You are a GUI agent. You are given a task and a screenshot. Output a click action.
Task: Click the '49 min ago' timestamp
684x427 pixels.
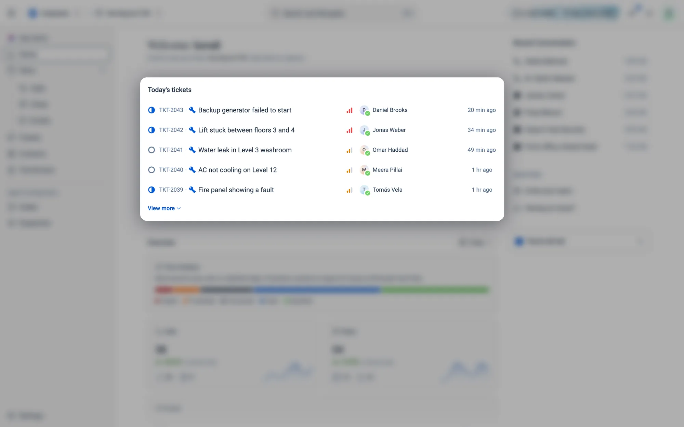pos(482,150)
